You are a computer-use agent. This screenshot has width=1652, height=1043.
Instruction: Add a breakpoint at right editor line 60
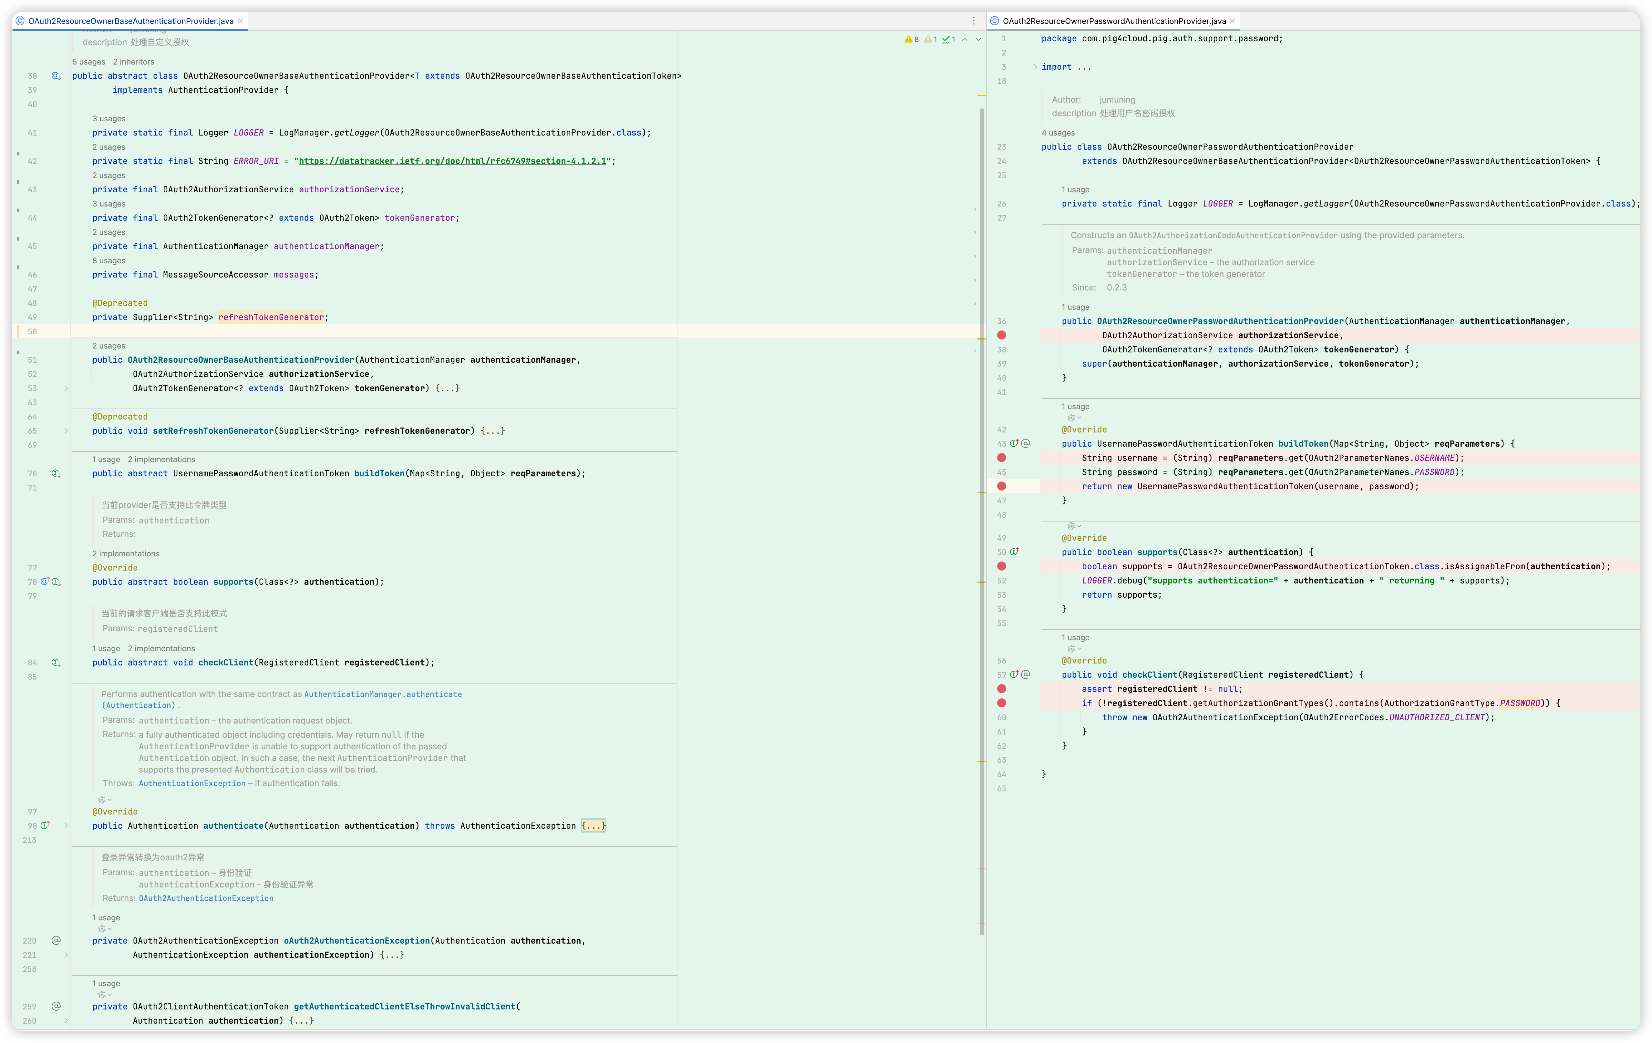tap(1002, 717)
